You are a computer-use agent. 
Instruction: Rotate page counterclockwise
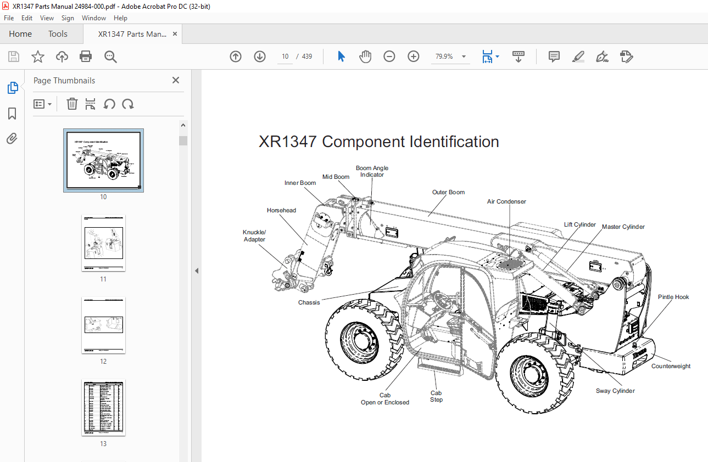point(109,104)
